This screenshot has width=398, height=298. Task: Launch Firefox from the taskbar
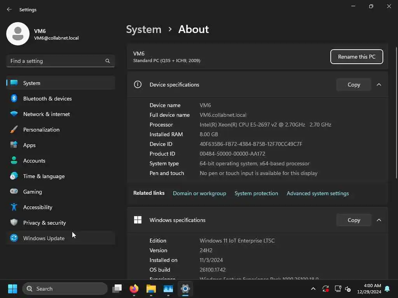(x=134, y=288)
